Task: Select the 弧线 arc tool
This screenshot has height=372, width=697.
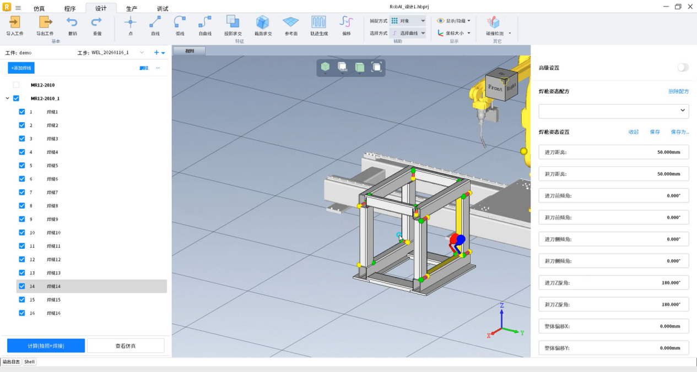Action: 180,23
